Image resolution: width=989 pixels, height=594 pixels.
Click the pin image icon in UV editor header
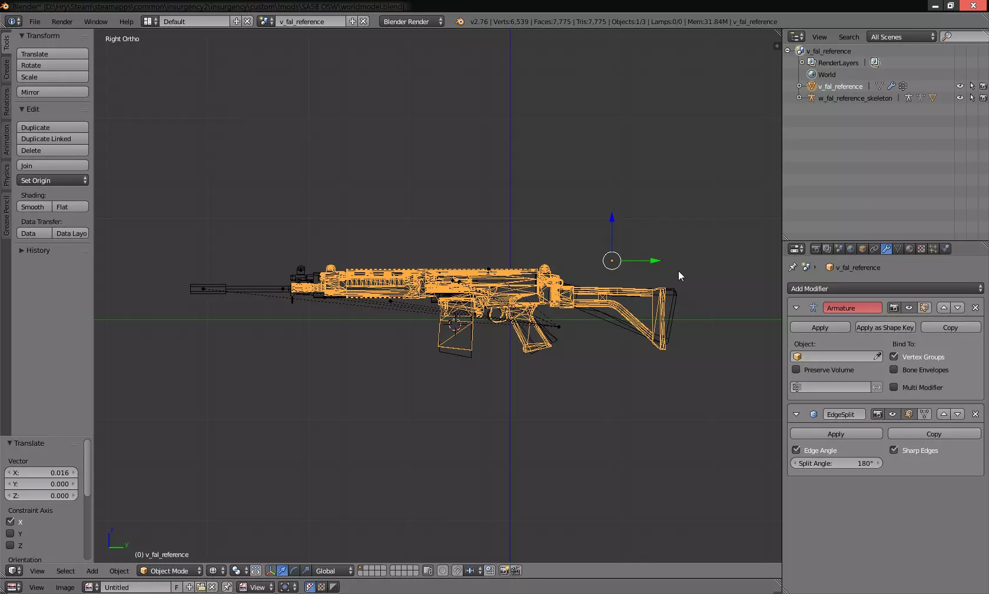tap(227, 587)
